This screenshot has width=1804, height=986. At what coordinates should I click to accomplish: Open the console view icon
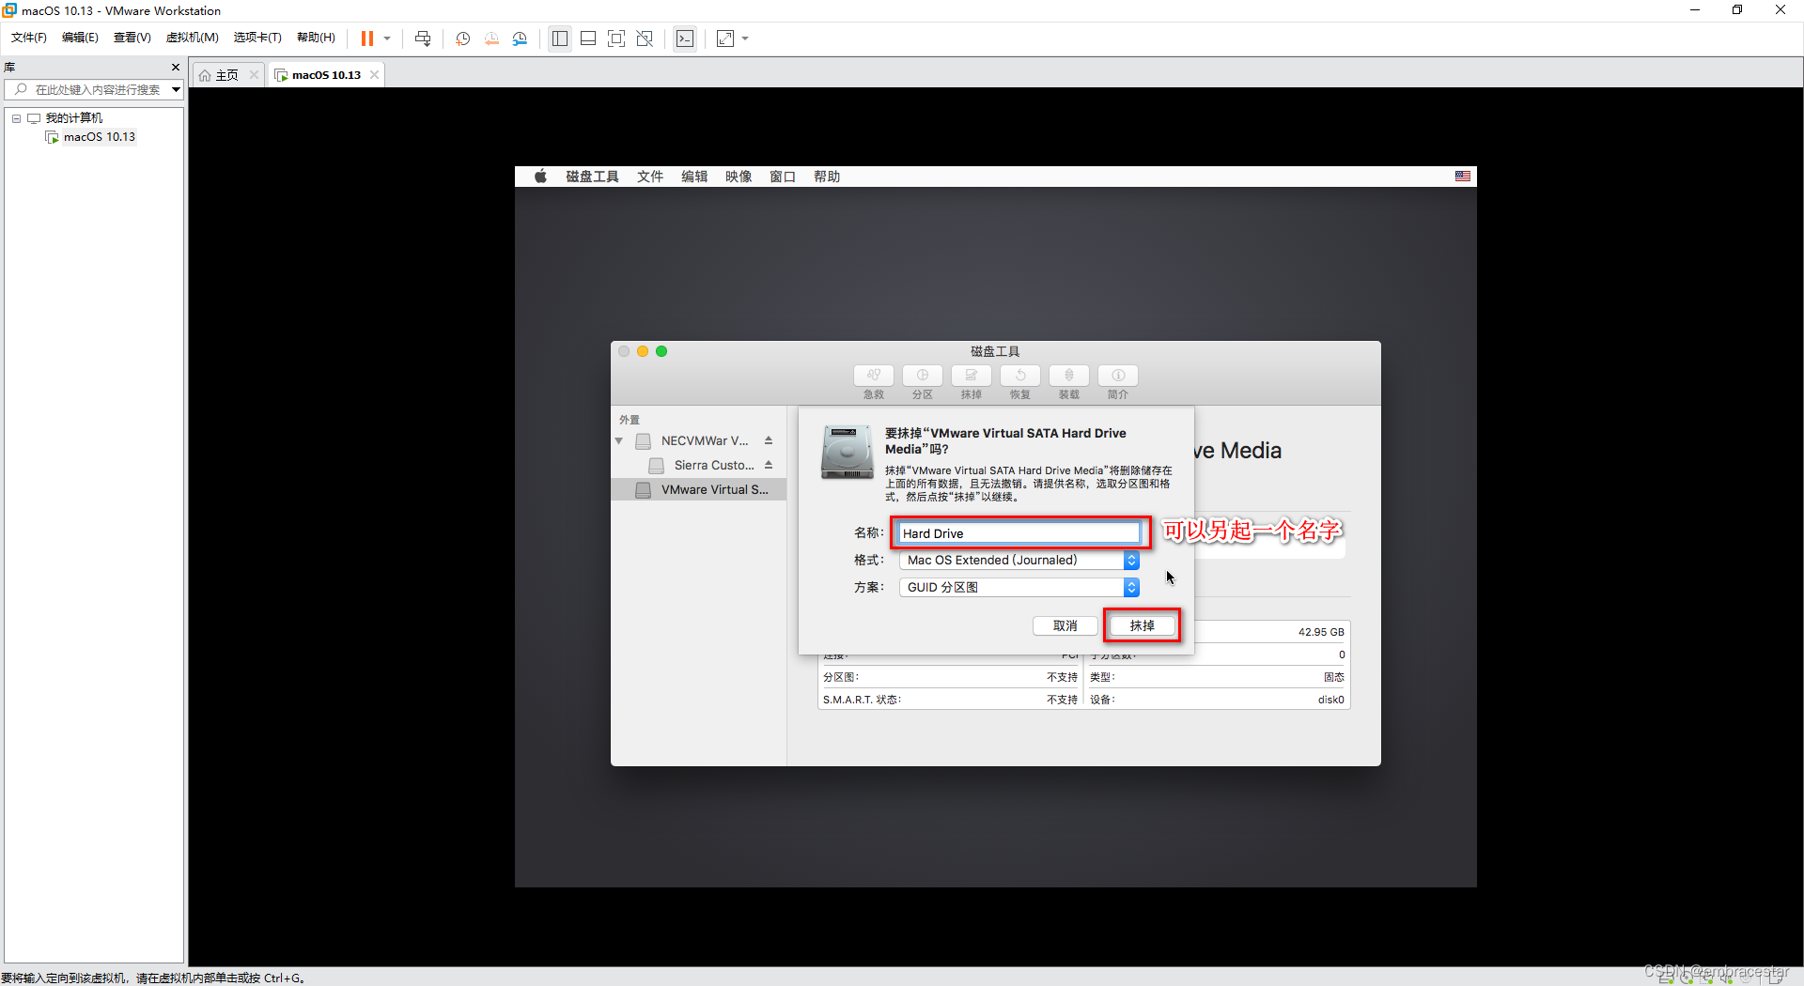pos(685,39)
